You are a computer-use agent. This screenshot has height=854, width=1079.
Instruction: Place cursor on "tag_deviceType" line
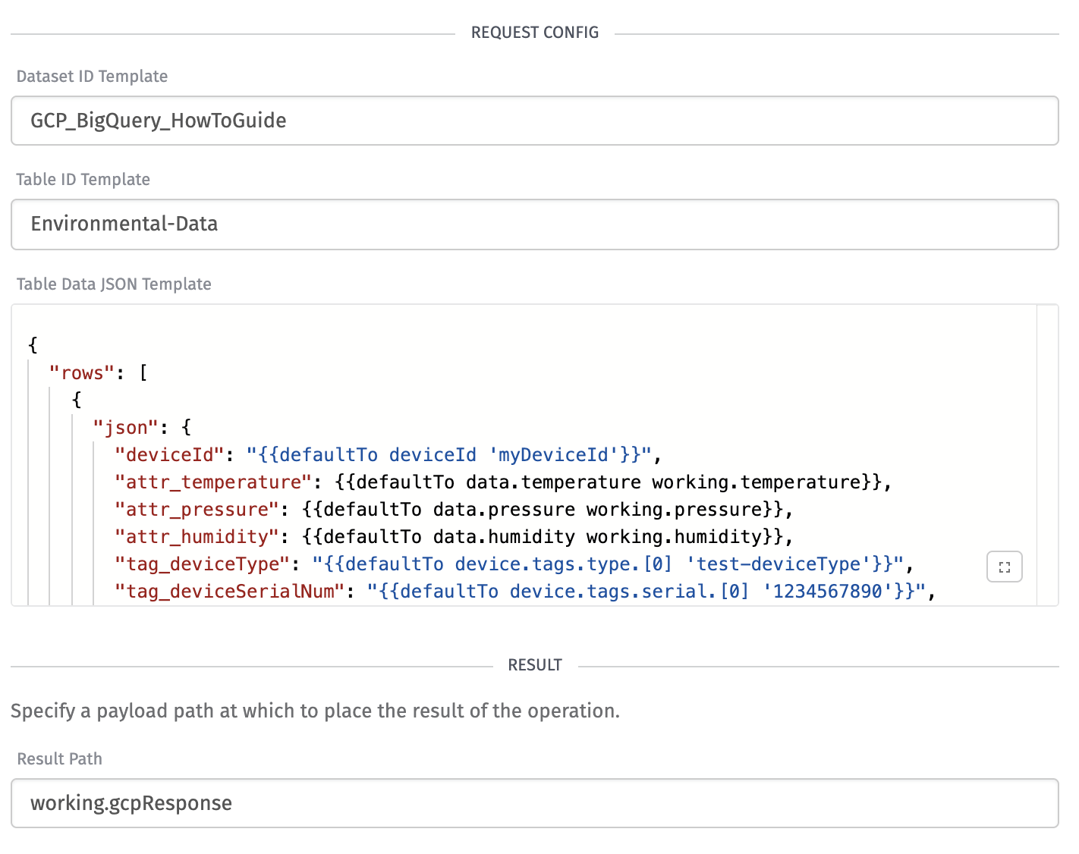click(514, 564)
